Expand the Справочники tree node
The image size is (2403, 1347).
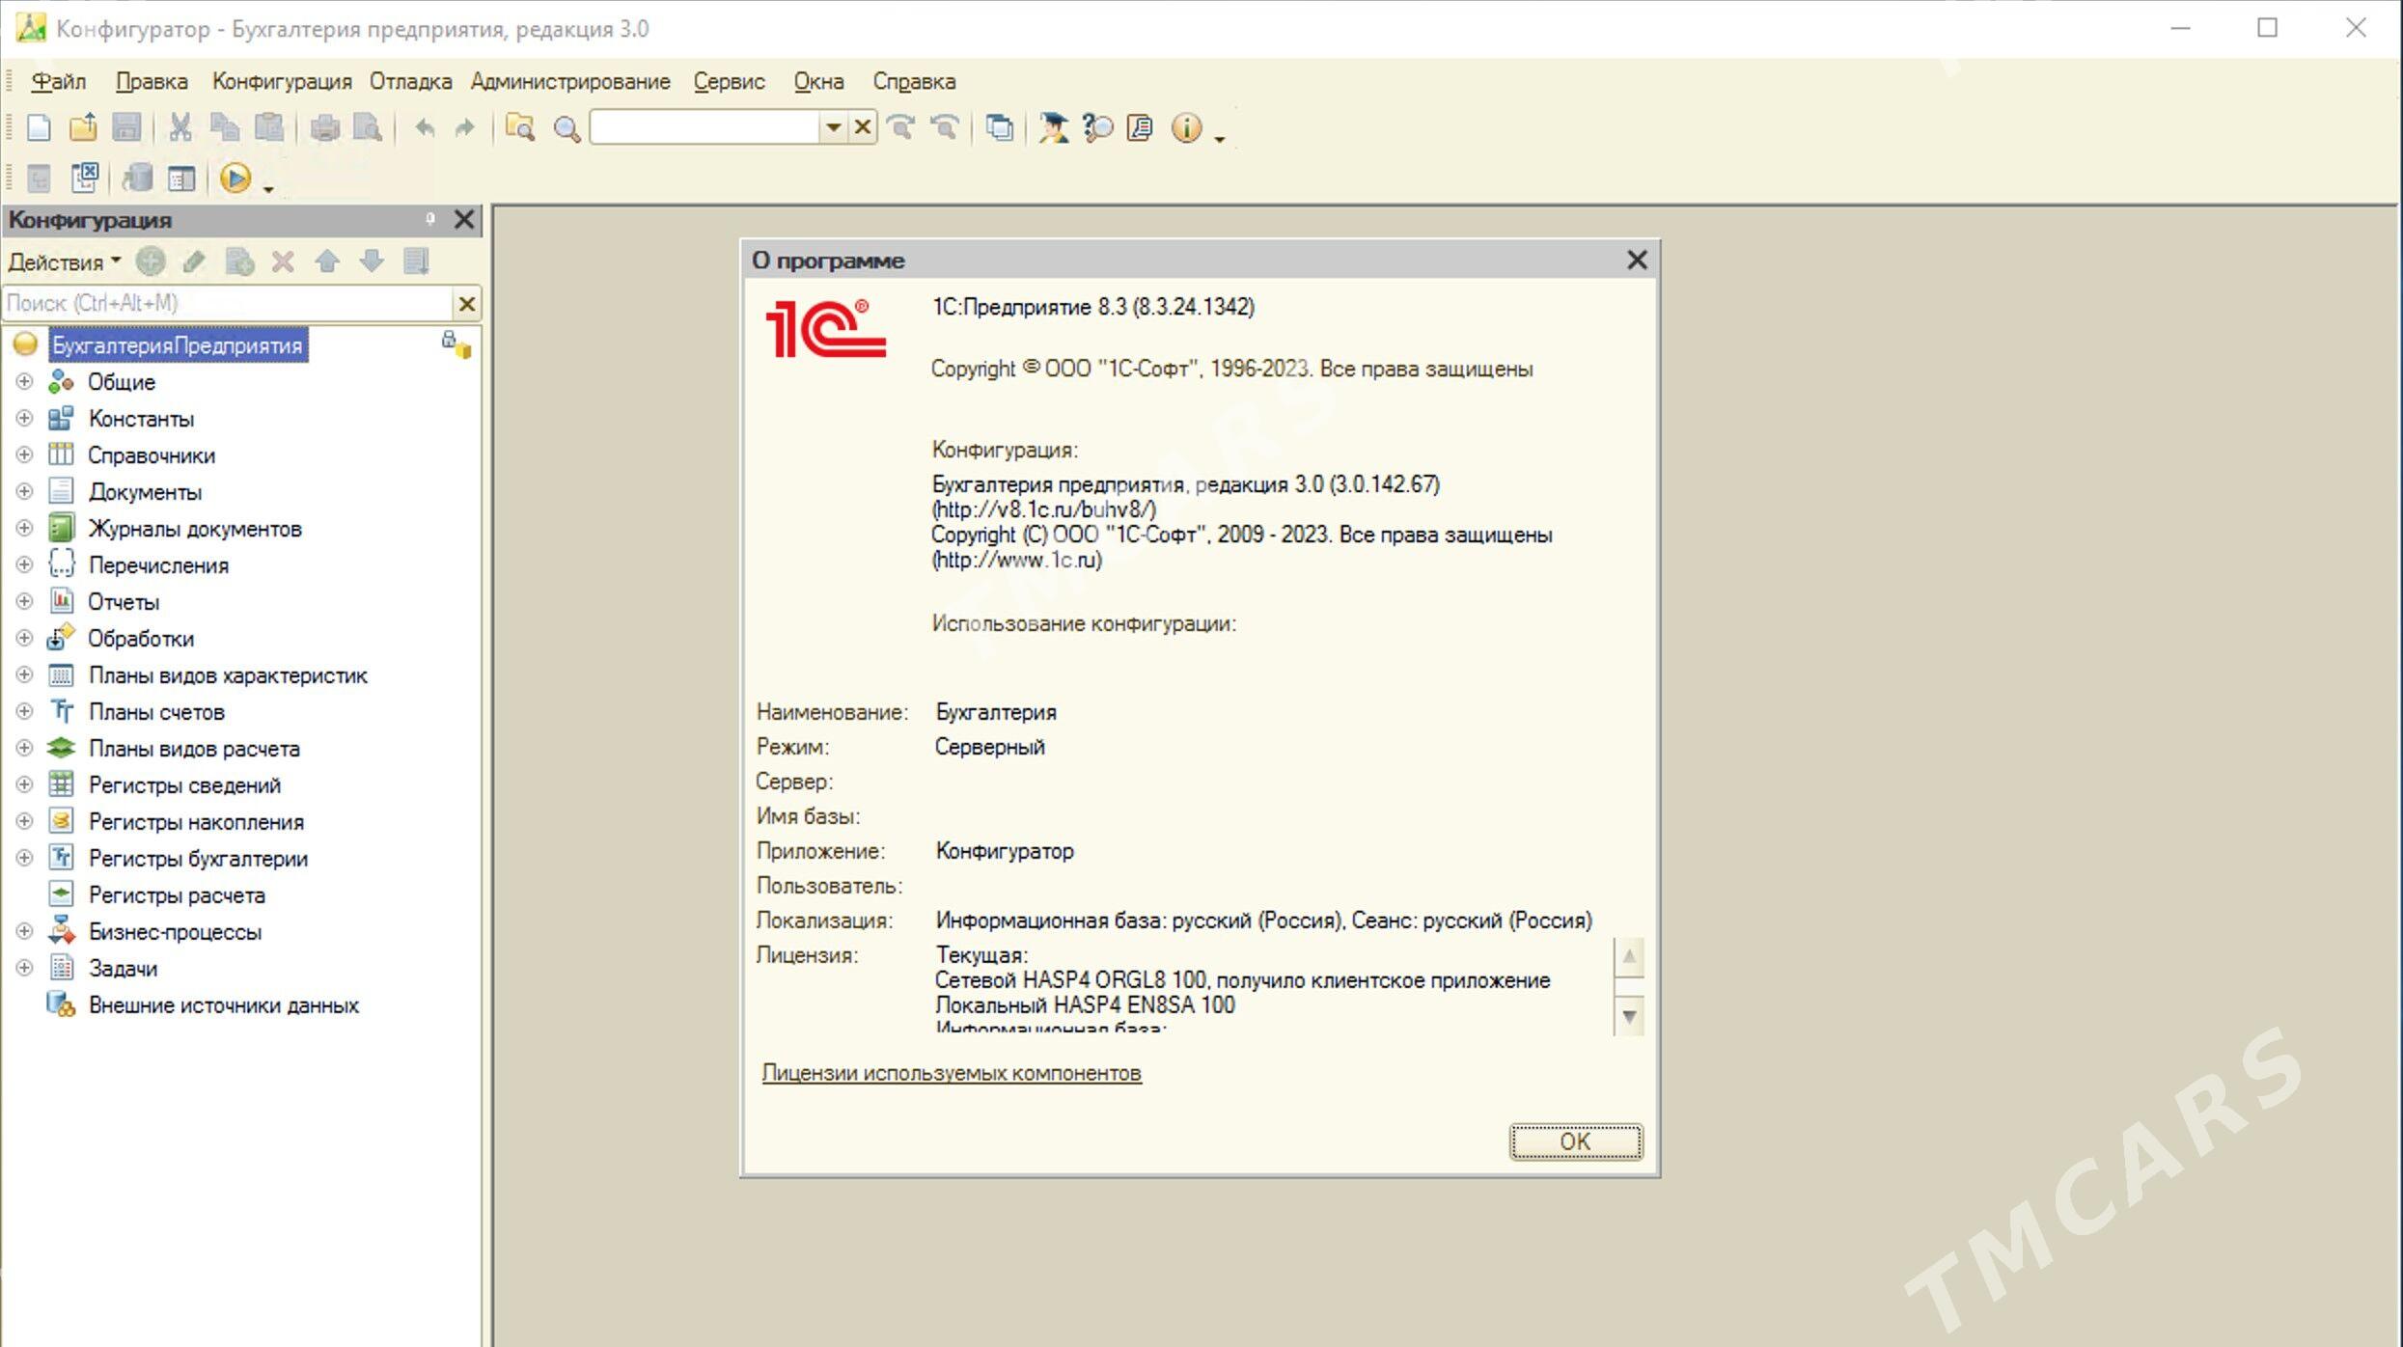tap(25, 455)
